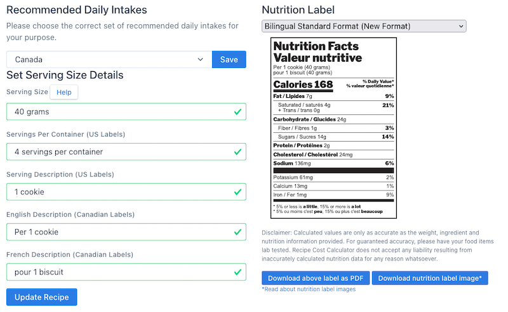Image resolution: width=508 pixels, height=312 pixels.
Task: Click the checkmark in Serving Description field
Action: point(237,192)
